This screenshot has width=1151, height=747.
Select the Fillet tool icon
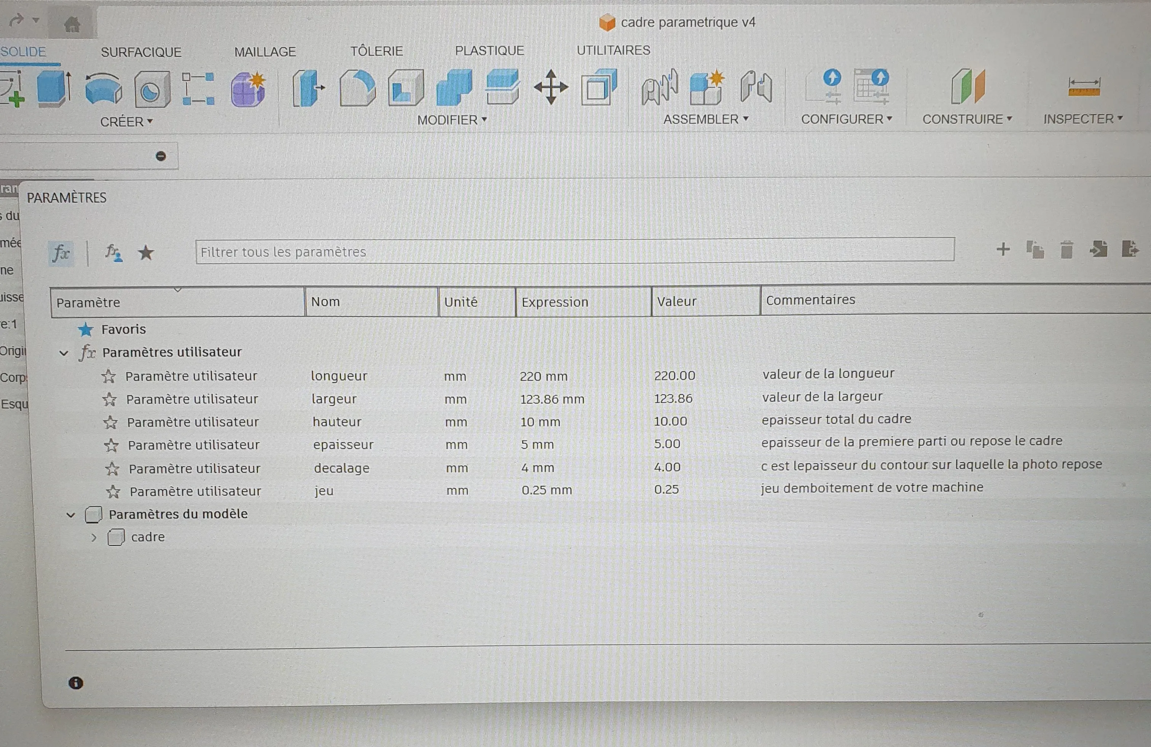(357, 88)
